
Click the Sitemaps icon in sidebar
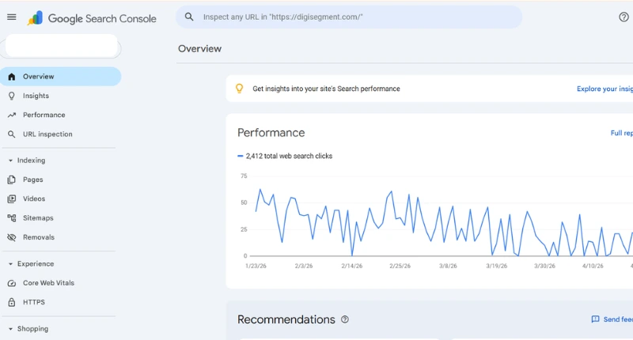11,218
